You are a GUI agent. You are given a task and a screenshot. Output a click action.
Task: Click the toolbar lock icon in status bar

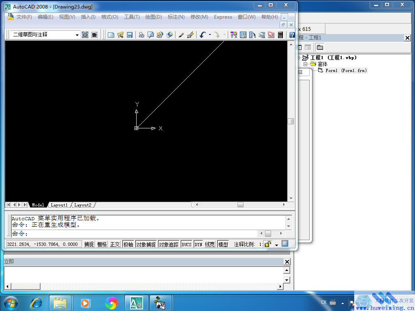[268, 244]
